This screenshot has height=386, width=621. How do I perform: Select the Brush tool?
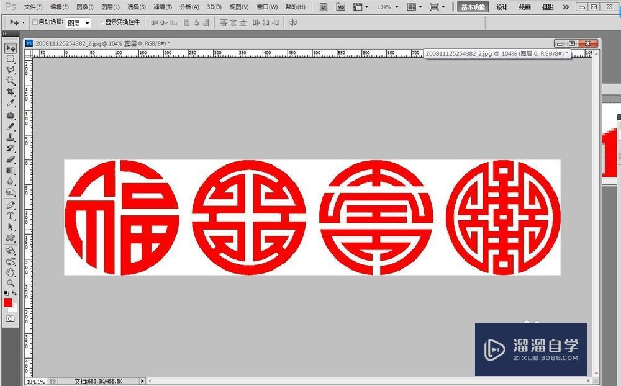[11, 127]
